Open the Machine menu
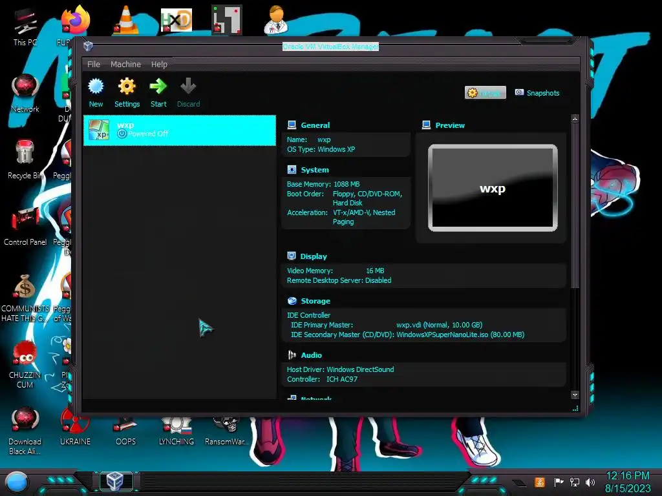This screenshot has height=496, width=662. tap(126, 64)
